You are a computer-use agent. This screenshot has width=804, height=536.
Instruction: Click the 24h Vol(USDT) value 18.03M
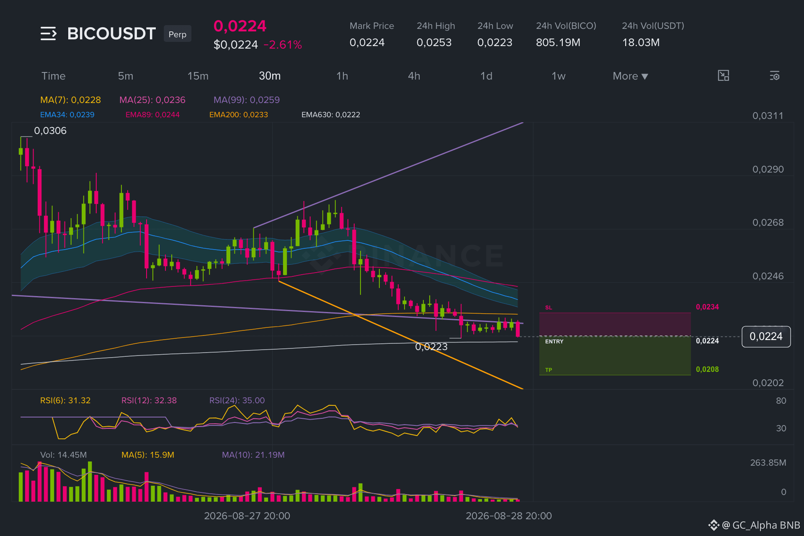point(641,42)
